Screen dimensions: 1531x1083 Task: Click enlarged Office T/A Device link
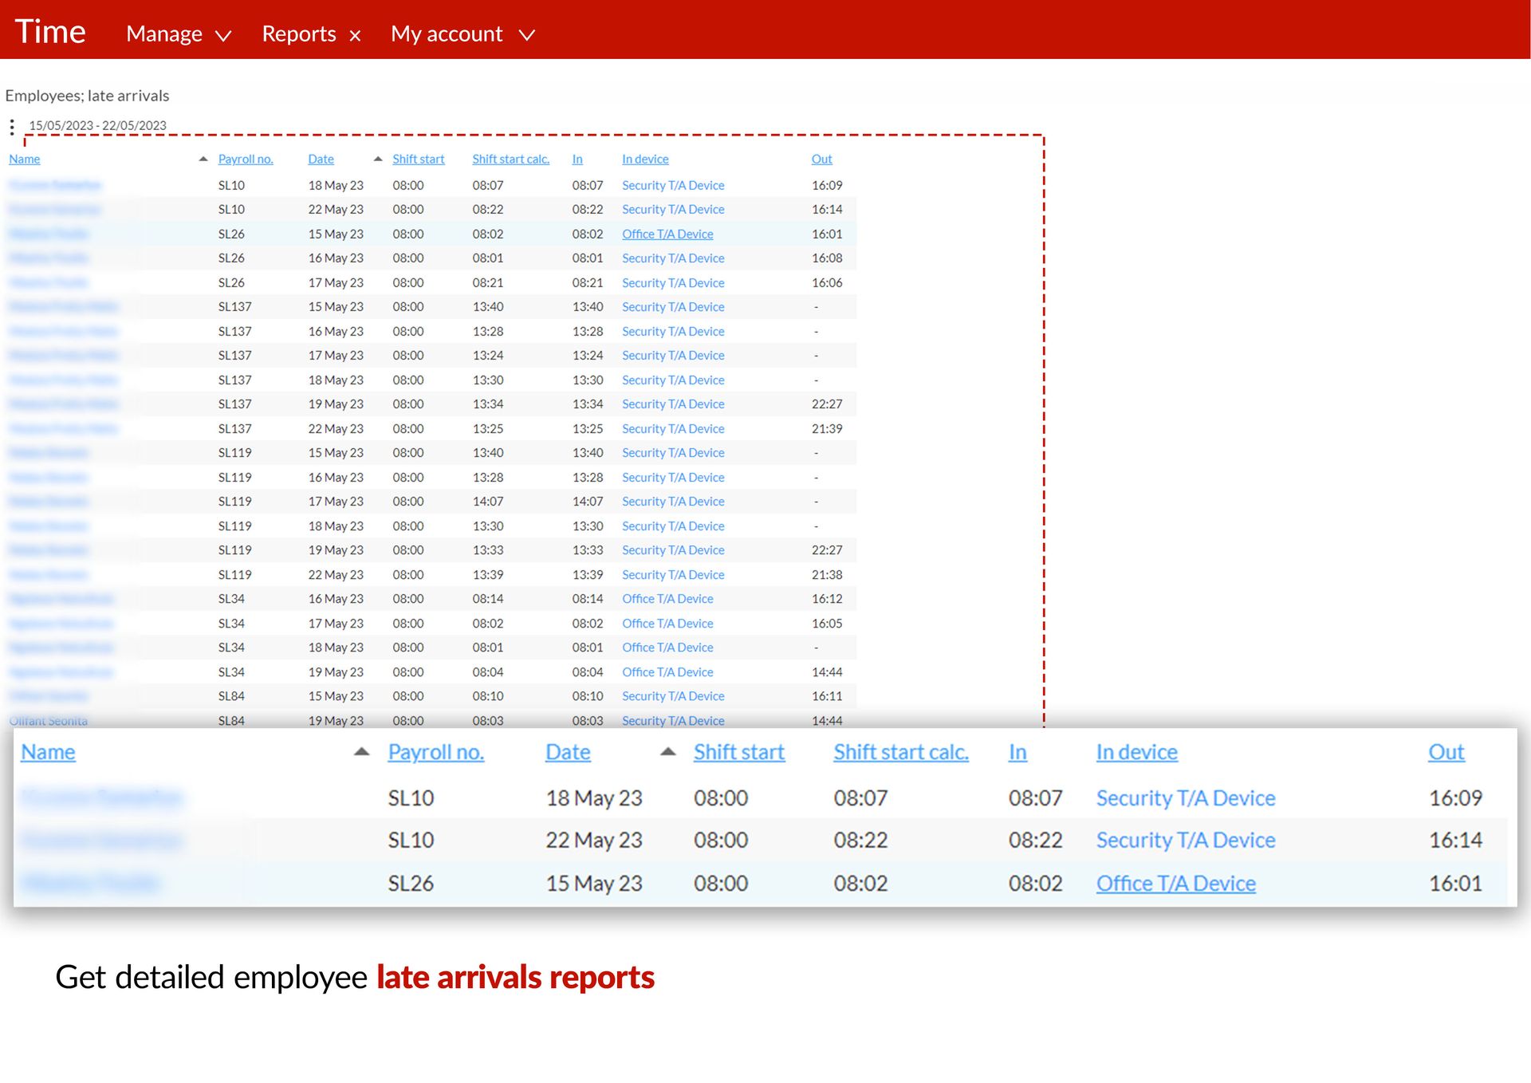tap(1175, 883)
